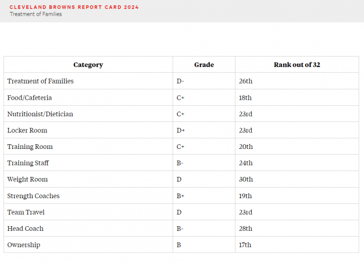Select the Treatment of Families subtitle text
Image resolution: width=364 pixels, height=262 pixels.
[36, 14]
